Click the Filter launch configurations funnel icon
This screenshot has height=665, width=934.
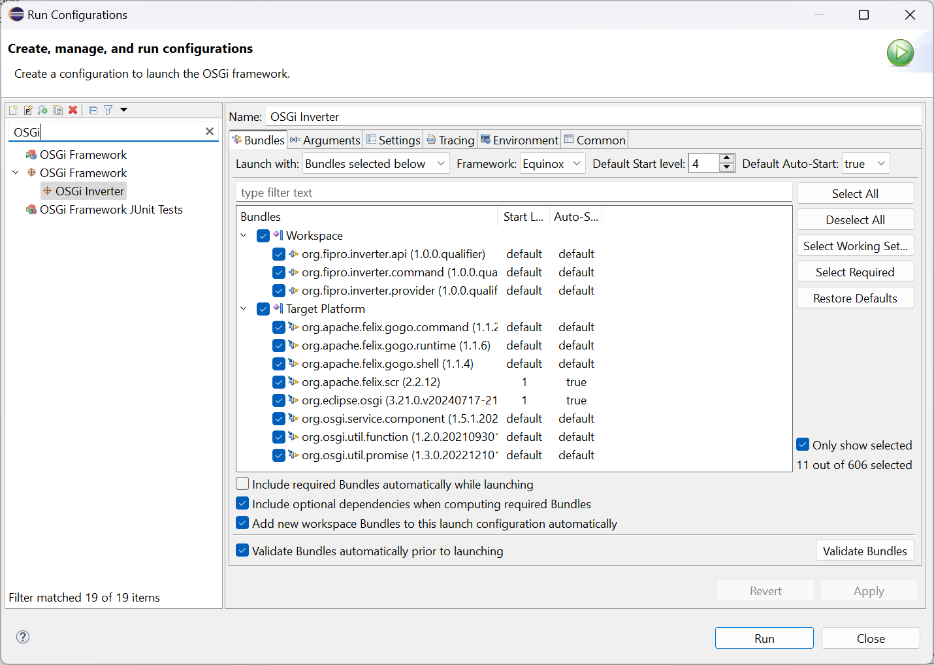pyautogui.click(x=108, y=110)
